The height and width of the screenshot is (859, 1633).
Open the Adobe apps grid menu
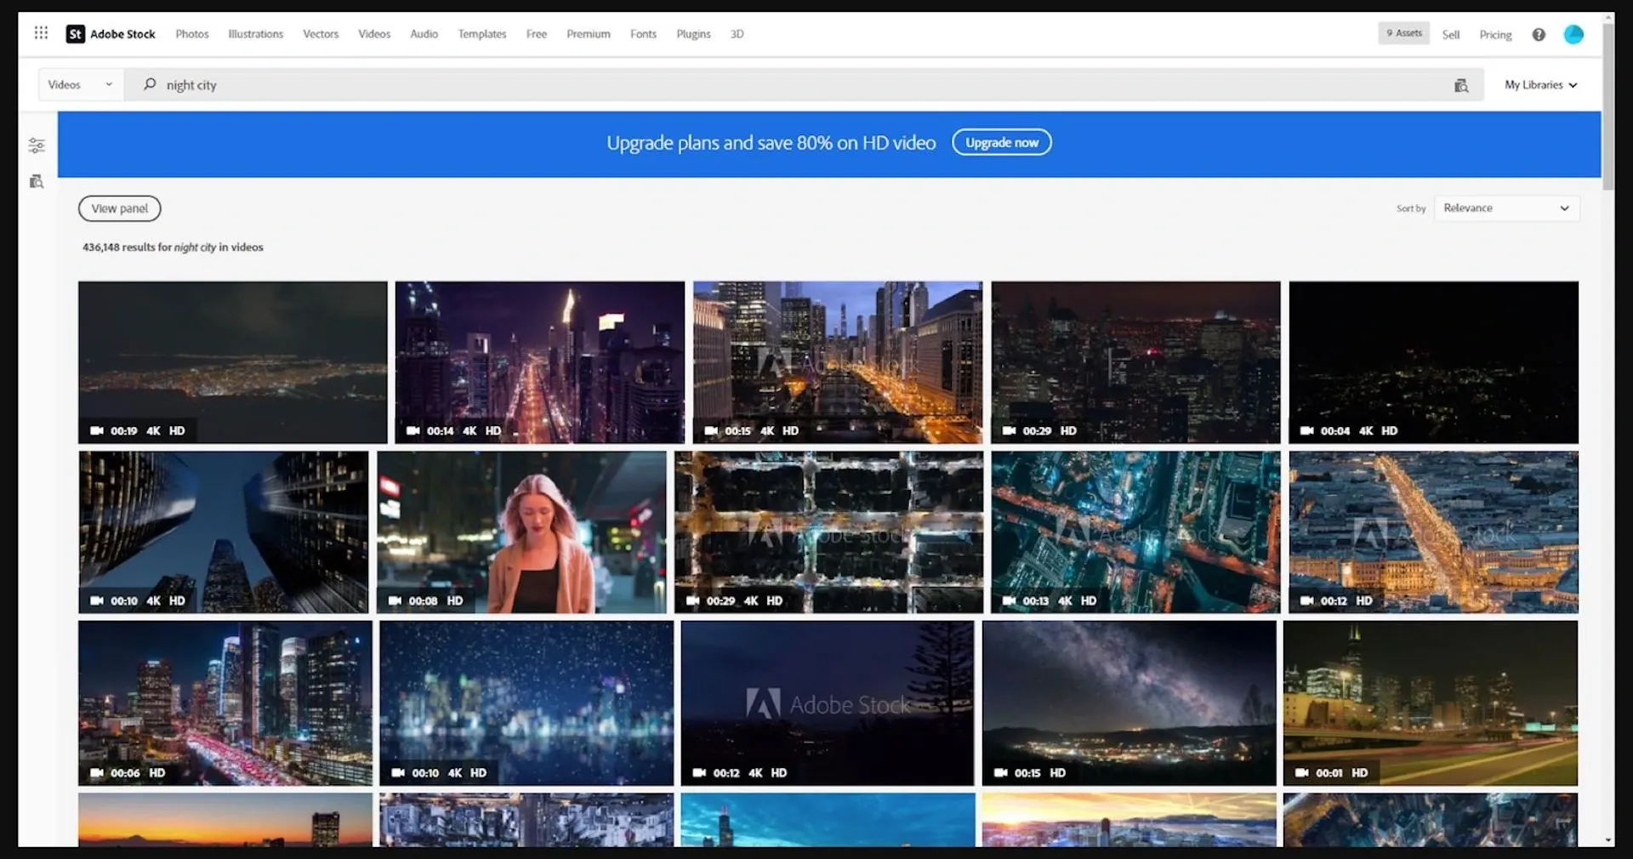point(41,32)
